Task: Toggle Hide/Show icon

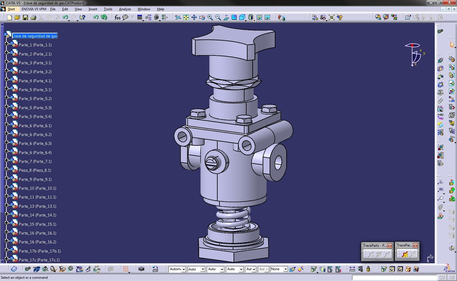Action: [260, 17]
